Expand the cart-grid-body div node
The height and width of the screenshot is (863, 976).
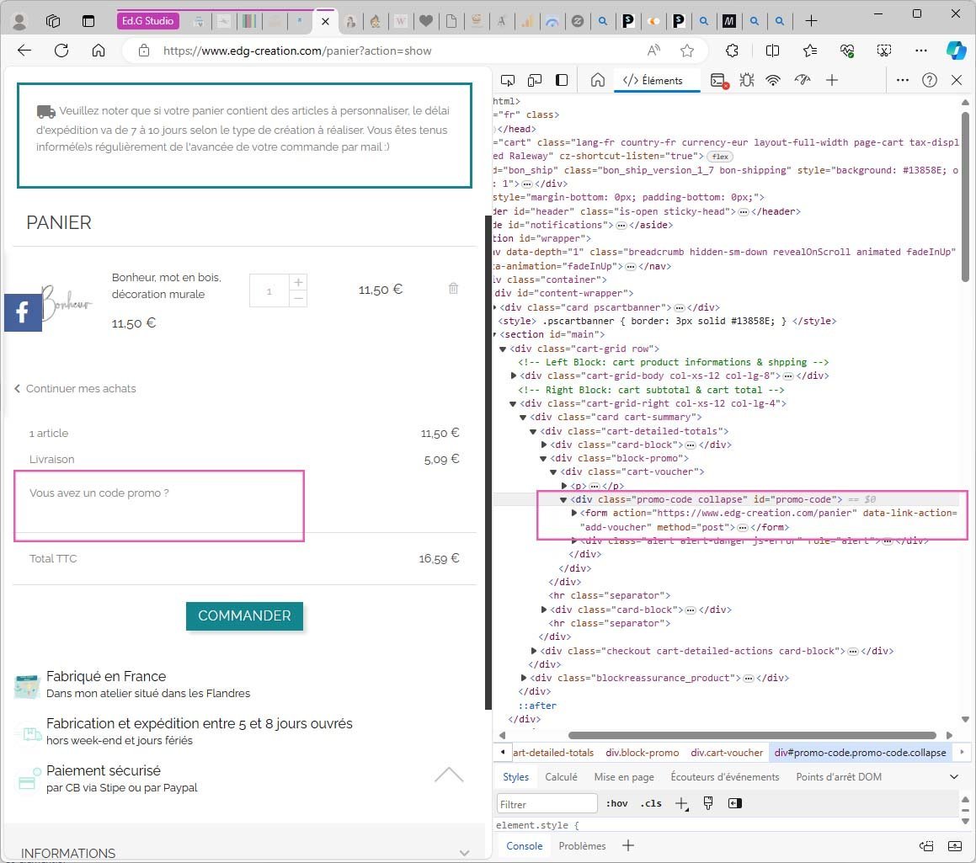tap(514, 376)
